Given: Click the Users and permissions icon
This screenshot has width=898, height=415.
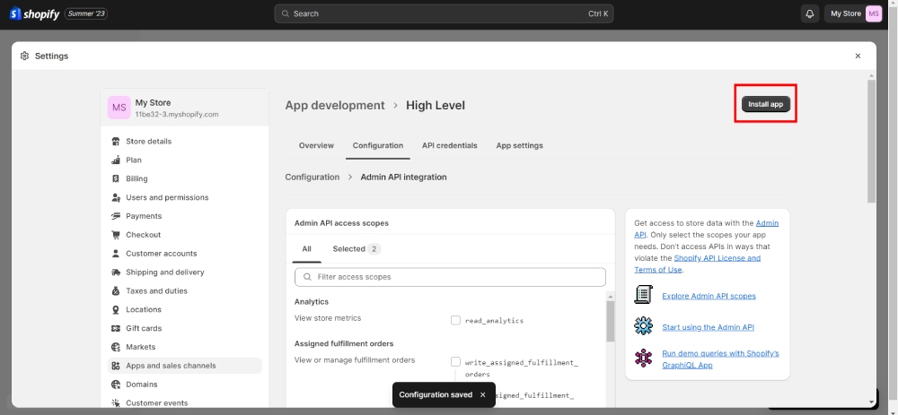Looking at the screenshot, I should (116, 197).
